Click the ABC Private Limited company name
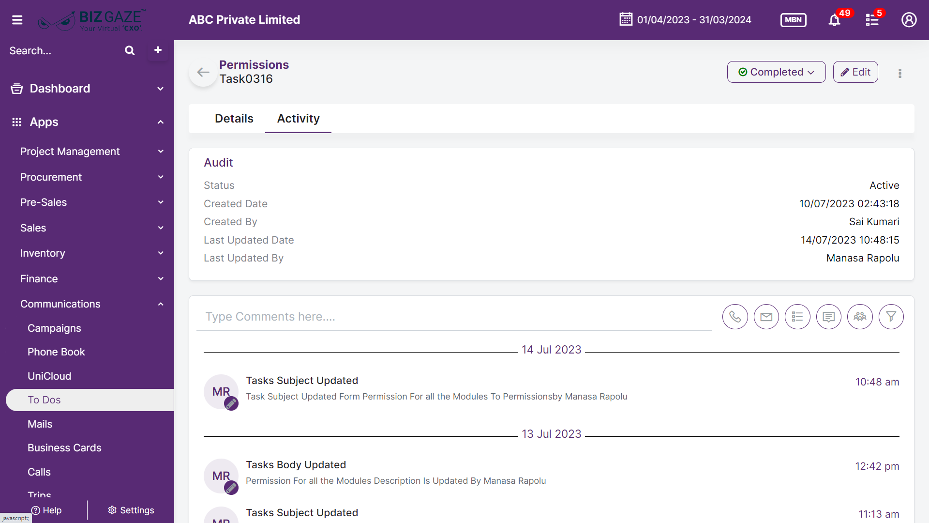The height and width of the screenshot is (523, 929). pos(244,20)
